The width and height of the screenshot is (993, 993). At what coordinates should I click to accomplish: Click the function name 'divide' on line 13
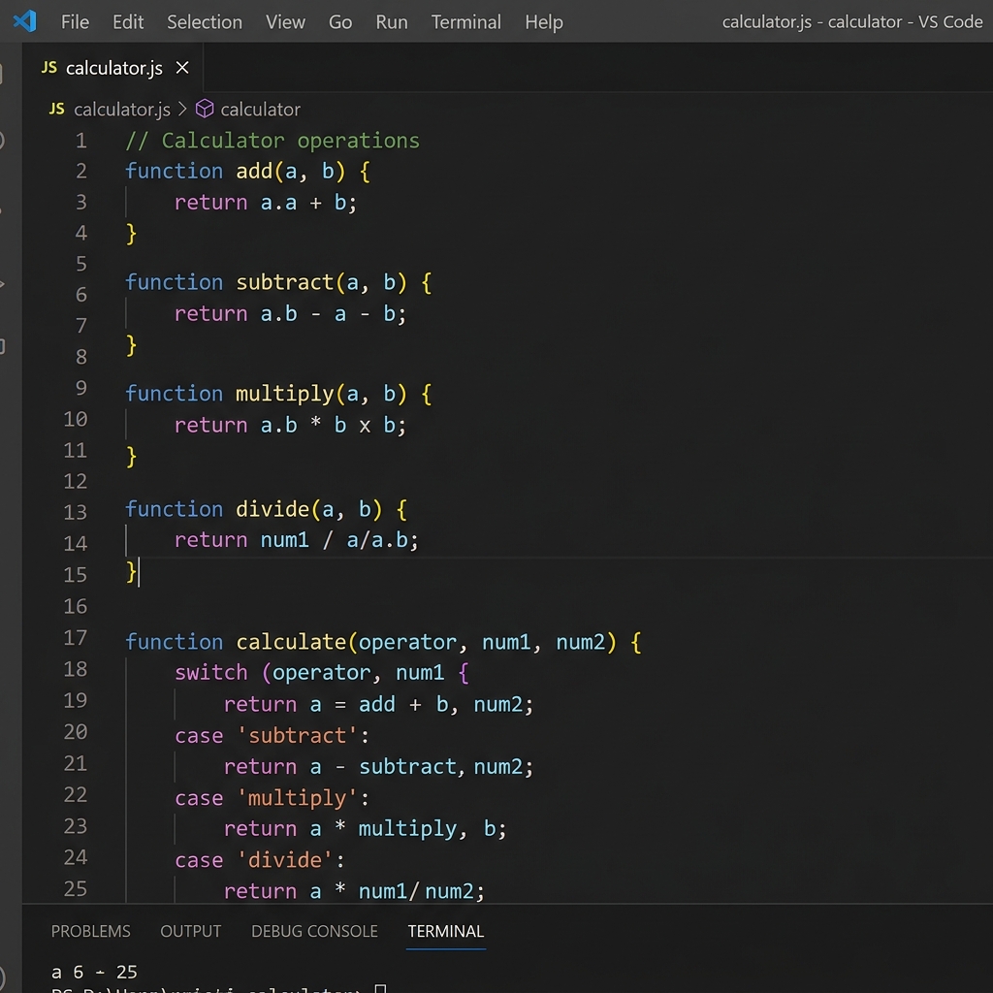coord(272,509)
